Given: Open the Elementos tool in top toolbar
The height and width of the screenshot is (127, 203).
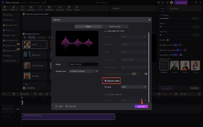Looking at the screenshot, I should click(x=49, y=8).
